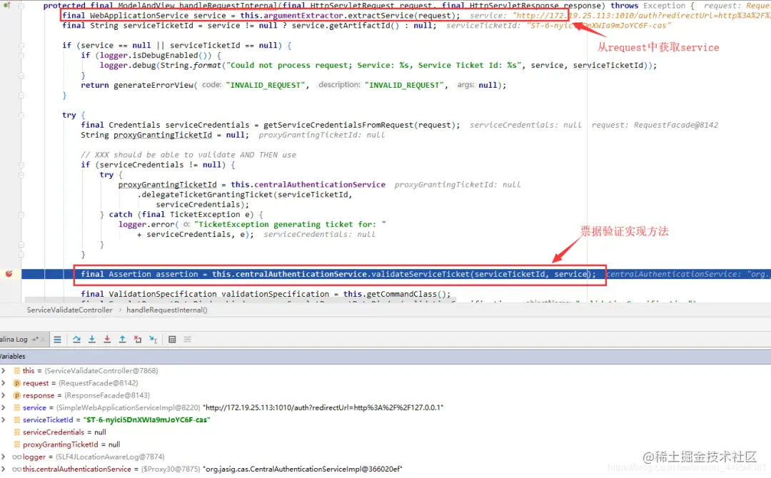Click the 'ST-6-nyici5DnXWIa9mJoYC6F-cas' value in Variables
Viewport: 771px width, 478px height.
pos(146,420)
